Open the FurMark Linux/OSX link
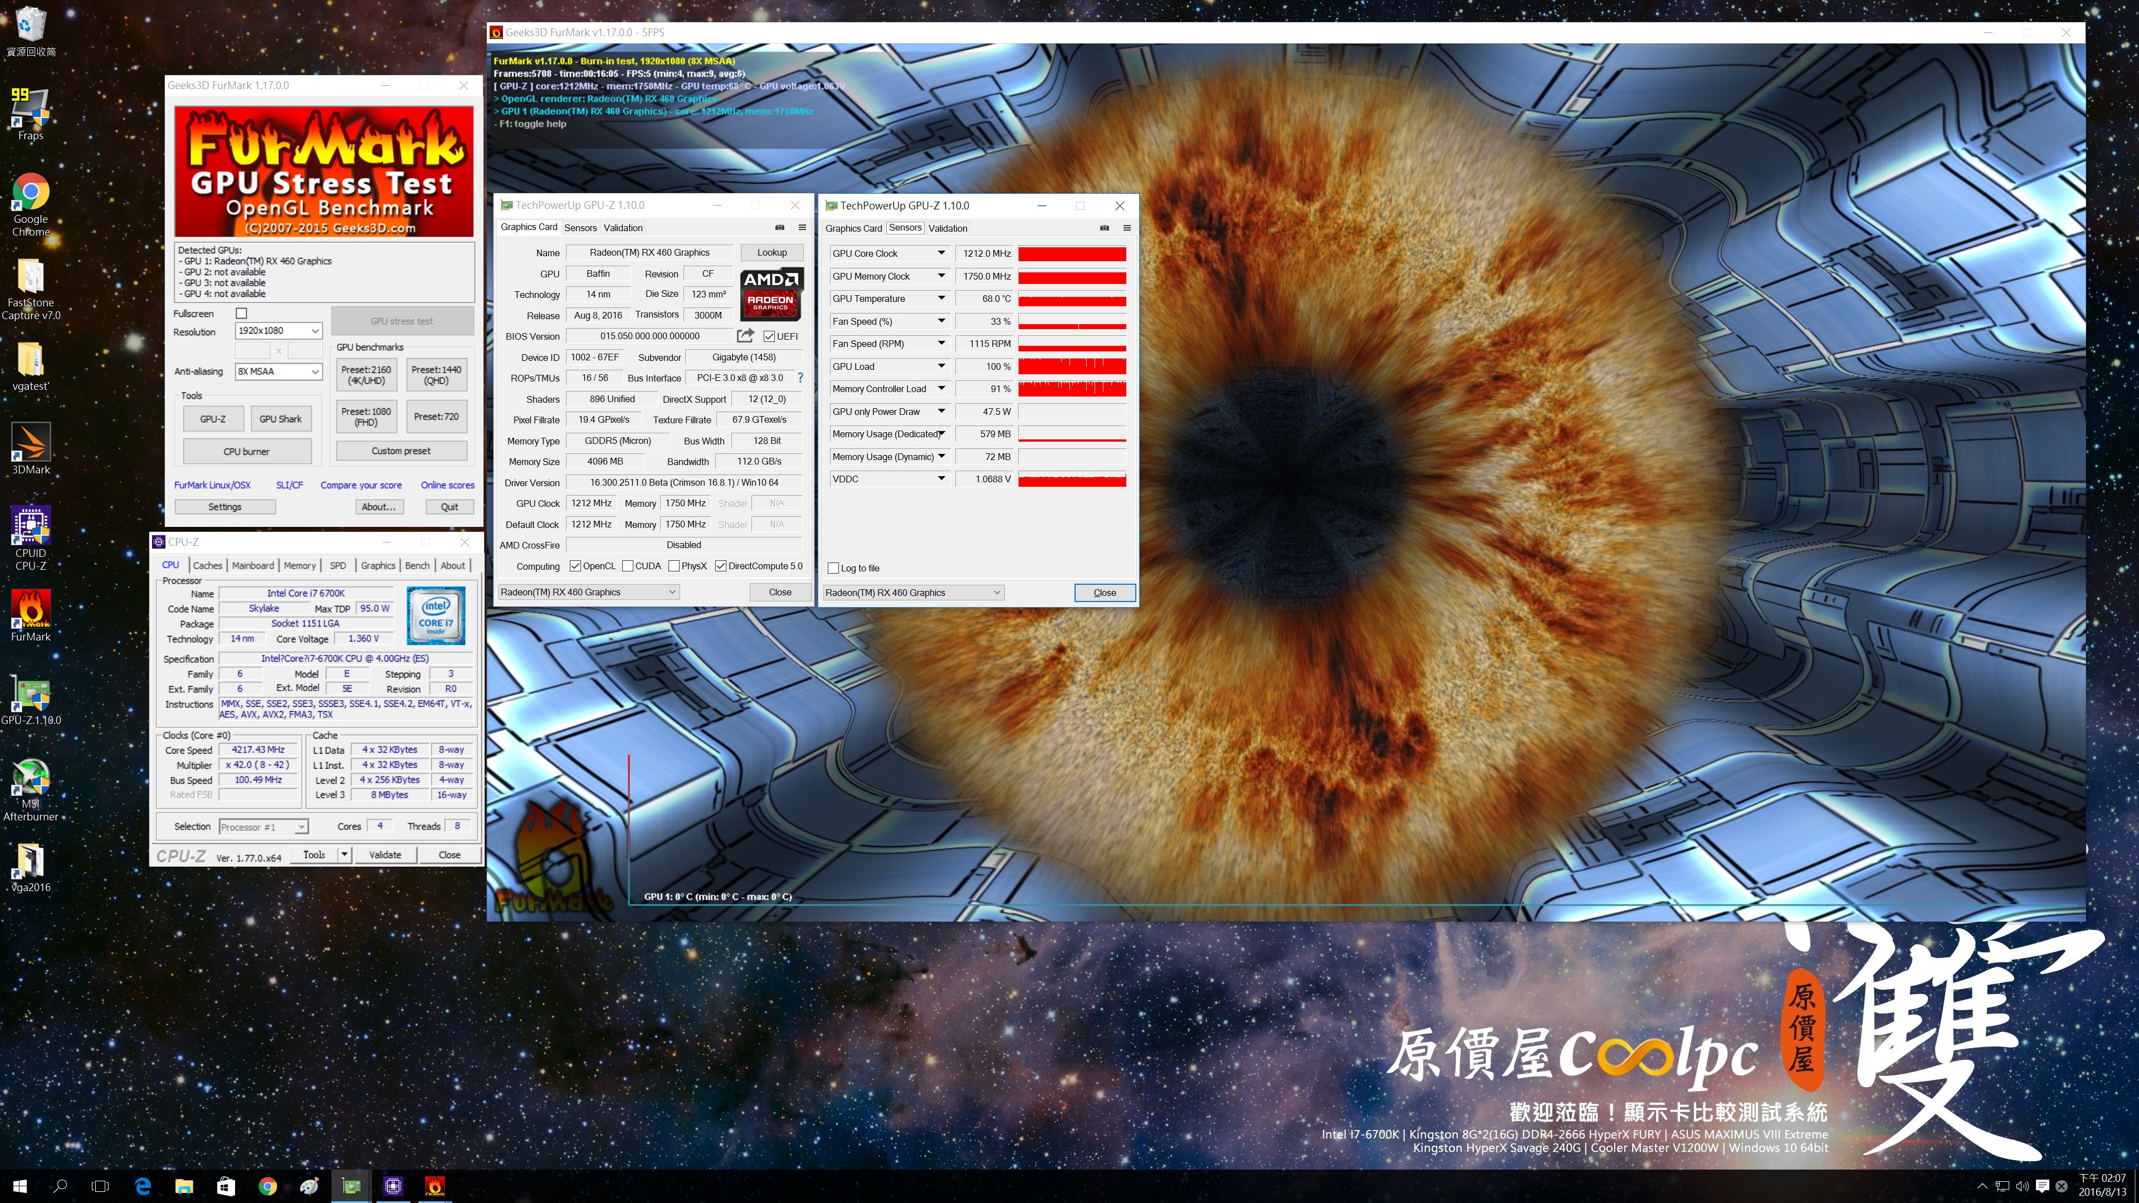 point(212,485)
